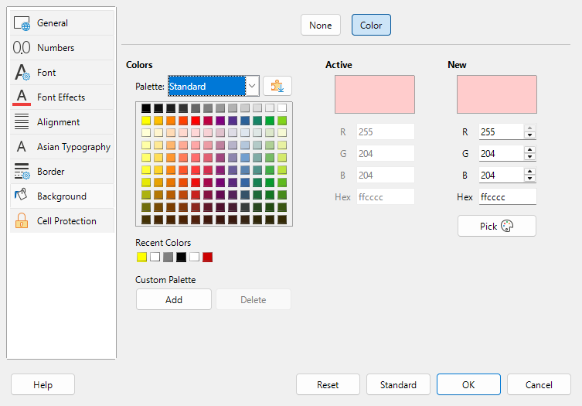Increase the R value with up arrow
This screenshot has height=406, width=582.
click(x=530, y=128)
